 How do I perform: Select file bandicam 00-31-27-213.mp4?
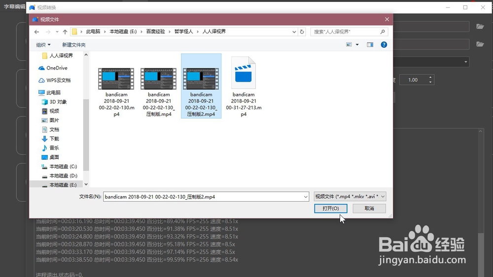click(244, 87)
